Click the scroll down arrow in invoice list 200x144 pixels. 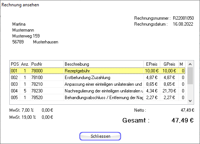(190, 101)
